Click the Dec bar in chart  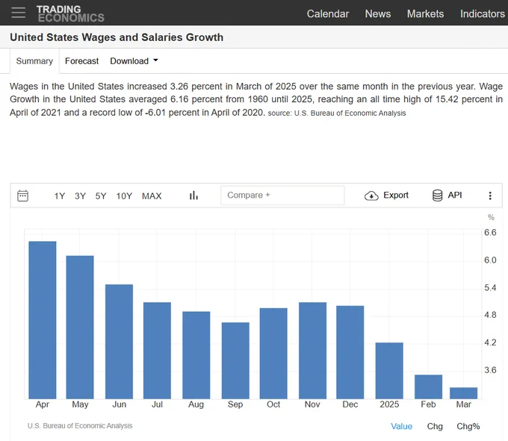(350, 352)
